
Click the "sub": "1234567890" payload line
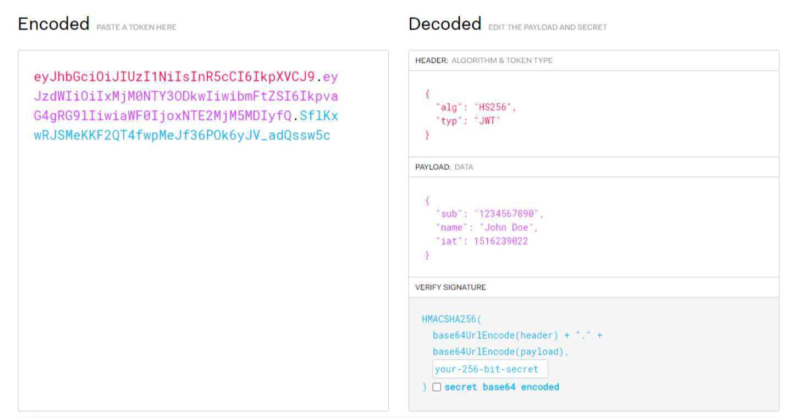coord(489,214)
